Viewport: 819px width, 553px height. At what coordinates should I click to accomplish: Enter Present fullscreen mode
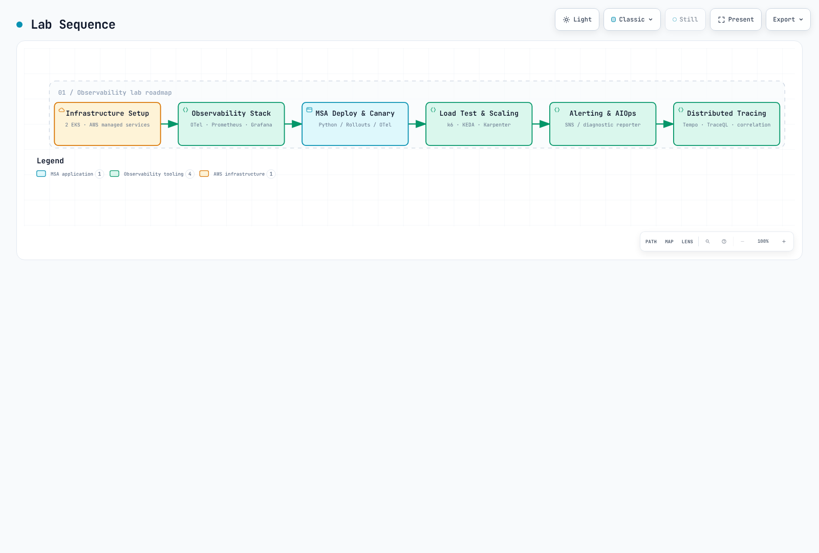[x=736, y=19]
